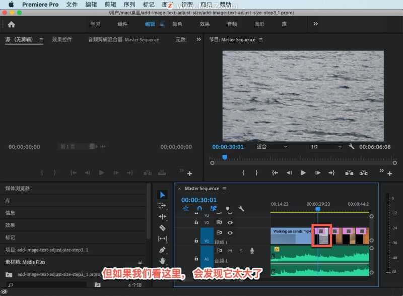Toggle lock on the V2 track
The image size is (403, 296).
point(196,222)
